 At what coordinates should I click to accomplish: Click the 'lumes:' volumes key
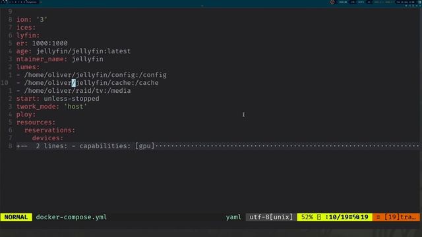pos(28,67)
